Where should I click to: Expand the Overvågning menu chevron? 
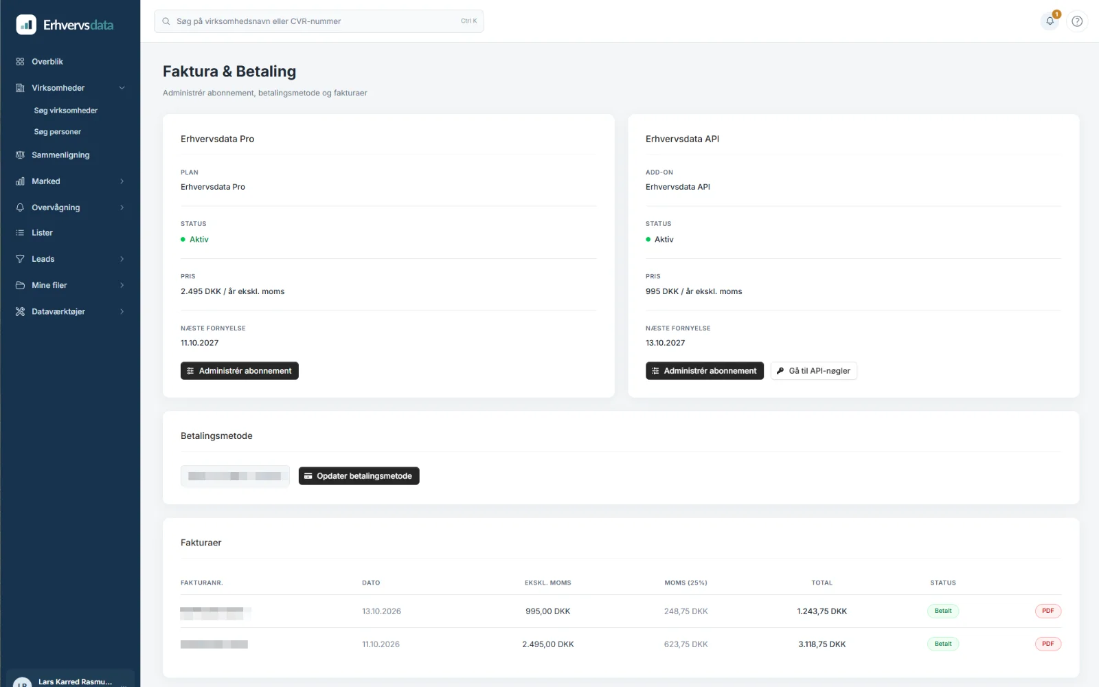(122, 207)
